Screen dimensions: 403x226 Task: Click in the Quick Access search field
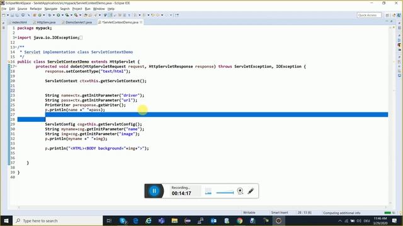369,15
